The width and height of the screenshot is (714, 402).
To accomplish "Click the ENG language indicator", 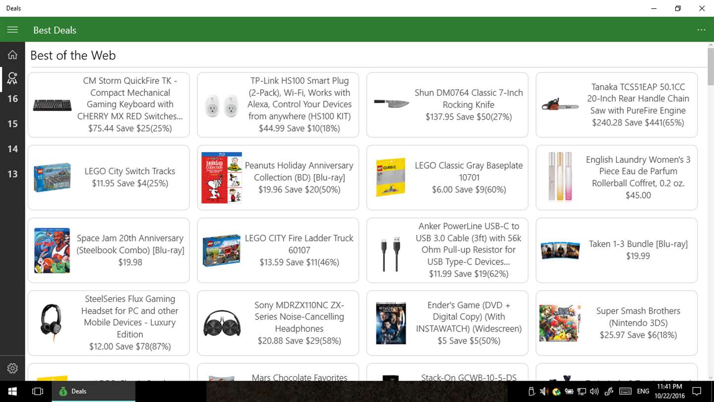I will tap(643, 392).
